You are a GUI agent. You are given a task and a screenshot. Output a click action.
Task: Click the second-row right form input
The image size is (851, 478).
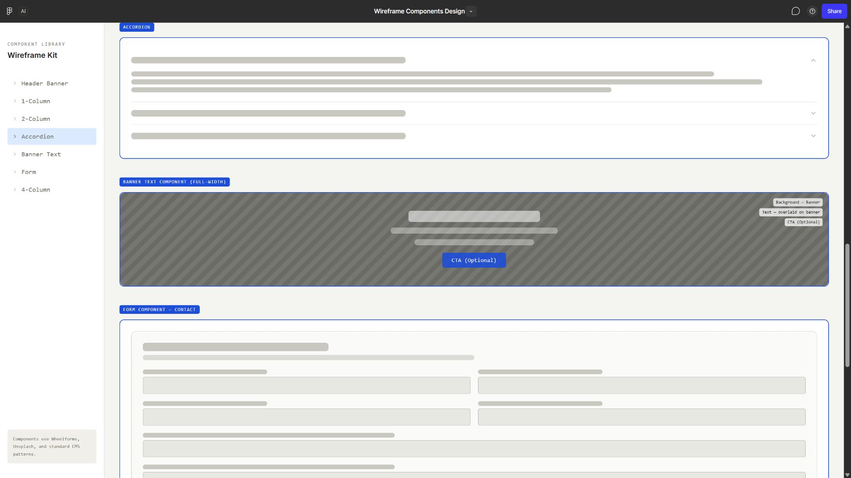point(641,417)
